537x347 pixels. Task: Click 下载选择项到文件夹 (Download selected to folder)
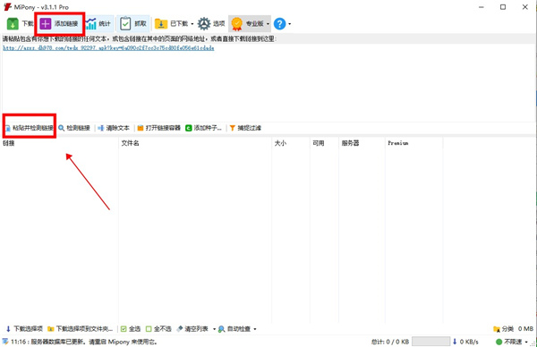pyautogui.click(x=81, y=329)
